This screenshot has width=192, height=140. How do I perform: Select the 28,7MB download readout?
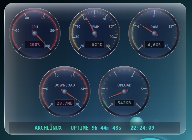65,103
